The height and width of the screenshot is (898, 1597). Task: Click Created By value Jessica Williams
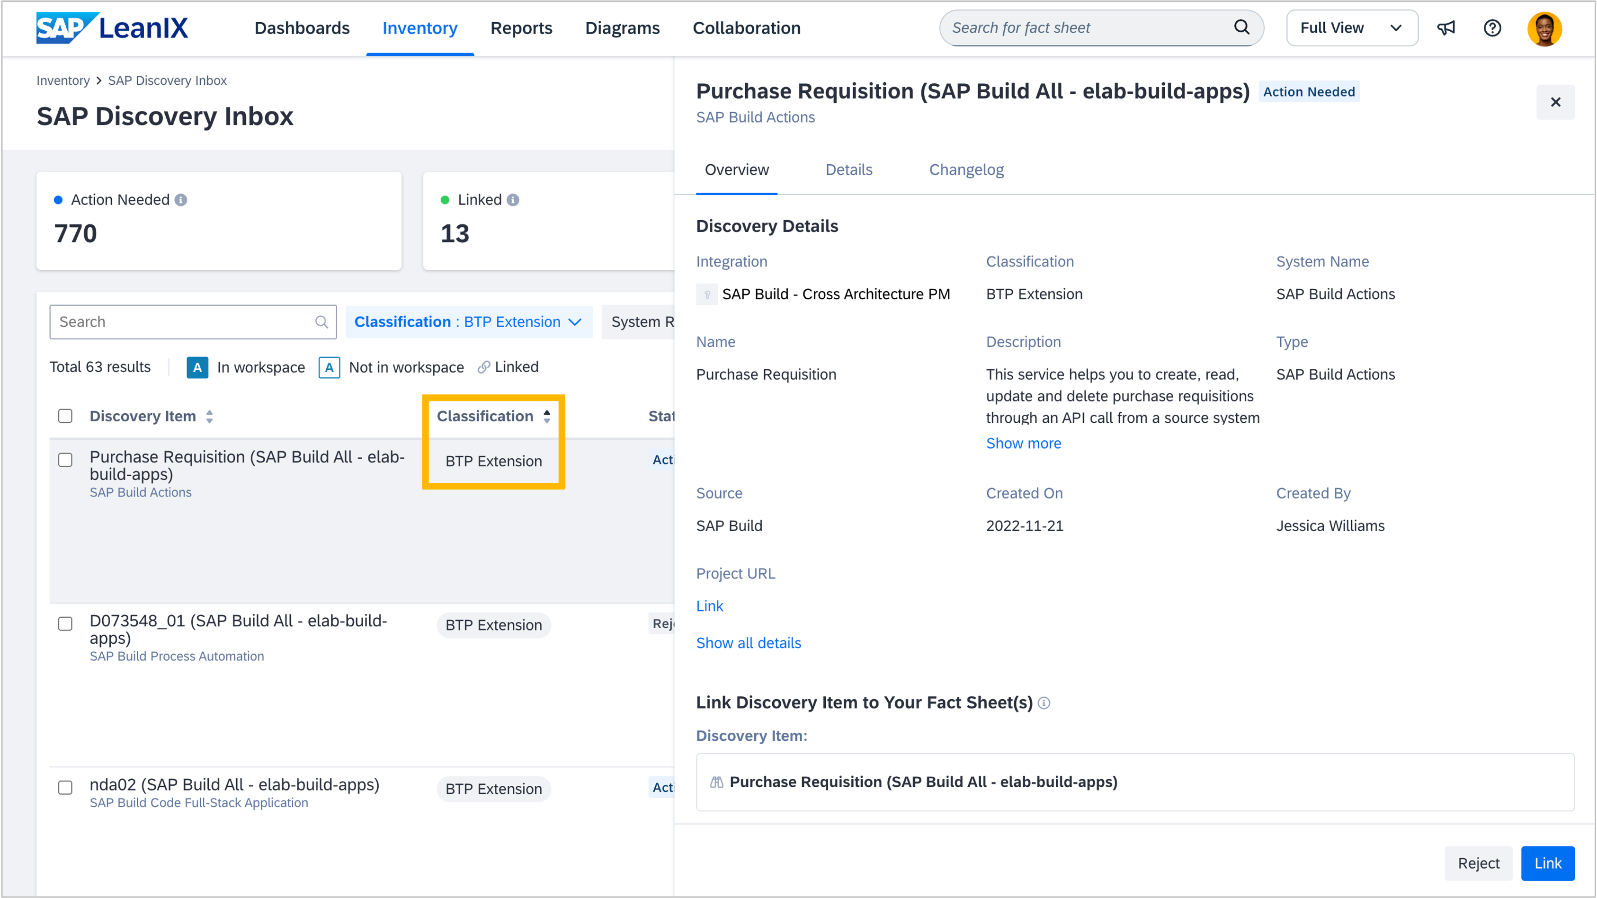1330,526
